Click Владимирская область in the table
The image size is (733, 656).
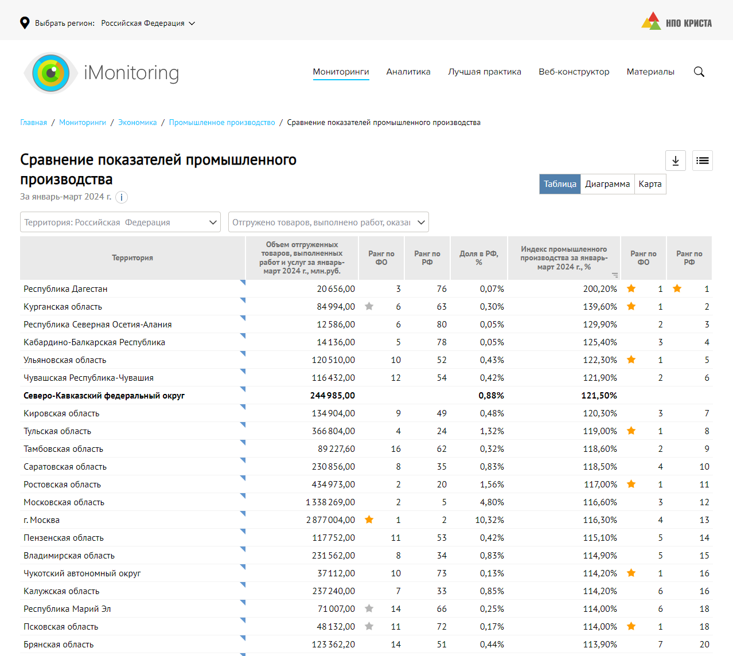point(69,556)
